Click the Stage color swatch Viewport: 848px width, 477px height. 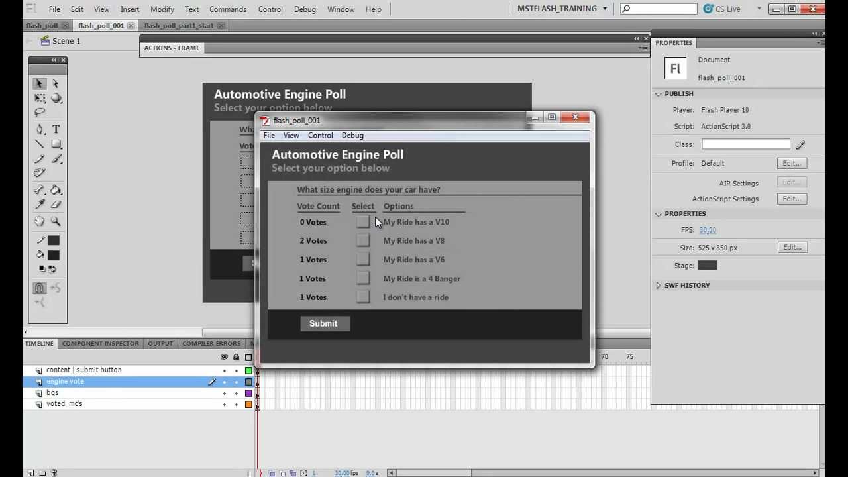(x=708, y=265)
